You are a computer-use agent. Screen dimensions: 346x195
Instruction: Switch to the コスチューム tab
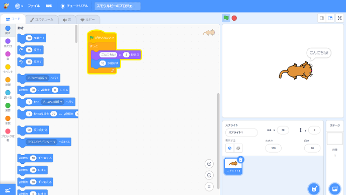(42, 20)
